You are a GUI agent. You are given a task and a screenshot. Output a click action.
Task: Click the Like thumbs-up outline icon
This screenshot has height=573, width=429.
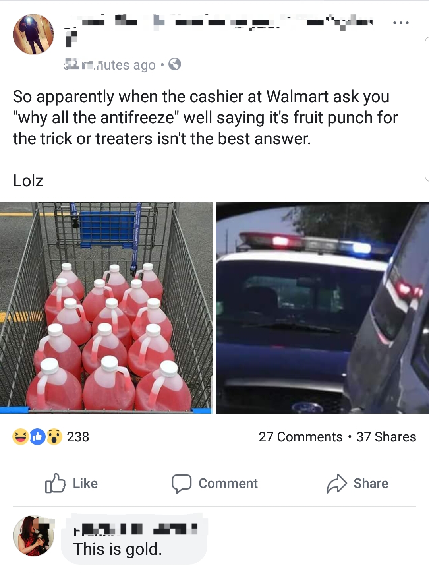55,483
